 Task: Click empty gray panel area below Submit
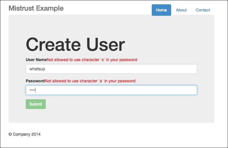click(114, 116)
